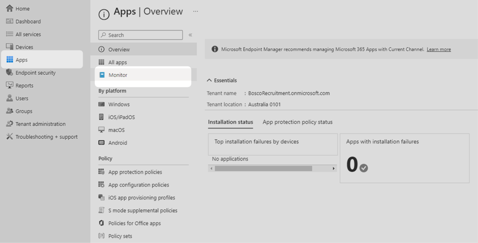Click the Home house icon
The image size is (478, 243).
(x=10, y=8)
